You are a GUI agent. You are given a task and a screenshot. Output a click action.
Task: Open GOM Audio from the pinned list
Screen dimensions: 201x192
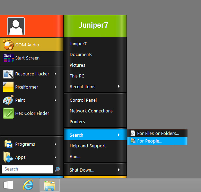(x=32, y=45)
